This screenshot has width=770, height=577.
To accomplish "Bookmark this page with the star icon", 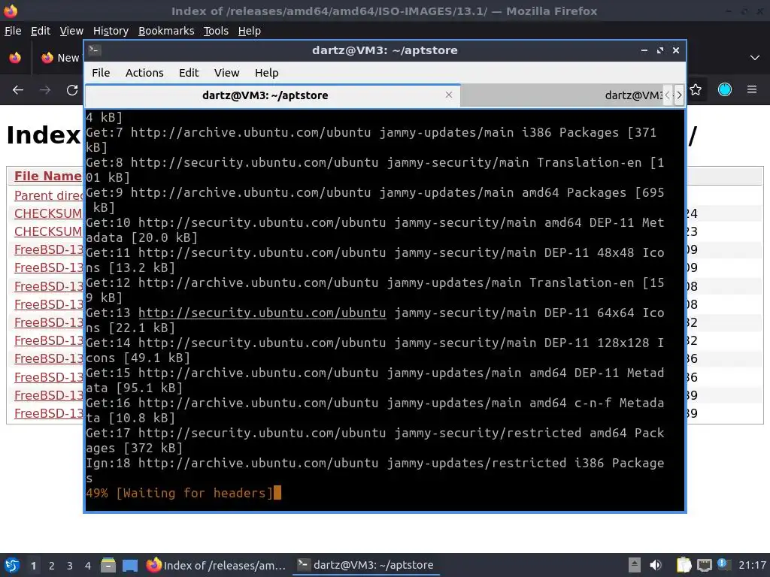I will pyautogui.click(x=696, y=90).
